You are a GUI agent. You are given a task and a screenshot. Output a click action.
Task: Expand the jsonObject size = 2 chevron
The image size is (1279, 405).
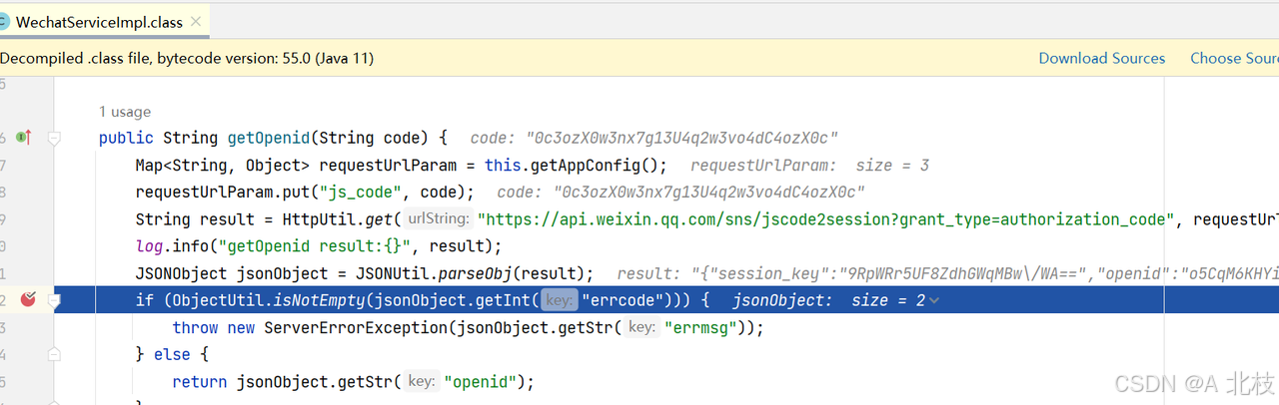coord(933,300)
